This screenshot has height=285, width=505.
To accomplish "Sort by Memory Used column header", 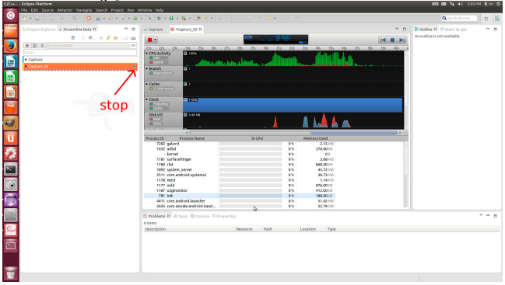I will [x=315, y=138].
